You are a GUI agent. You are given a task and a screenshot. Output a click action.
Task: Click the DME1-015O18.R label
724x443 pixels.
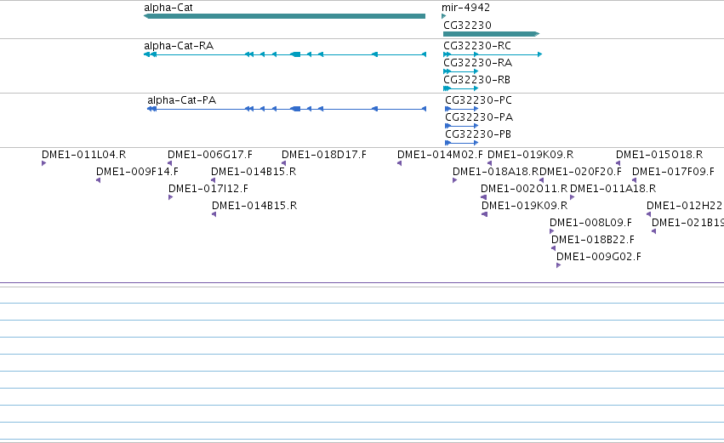[x=659, y=155]
